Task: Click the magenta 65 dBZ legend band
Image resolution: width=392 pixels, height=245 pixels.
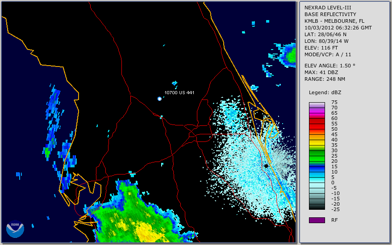Action: tap(317, 111)
